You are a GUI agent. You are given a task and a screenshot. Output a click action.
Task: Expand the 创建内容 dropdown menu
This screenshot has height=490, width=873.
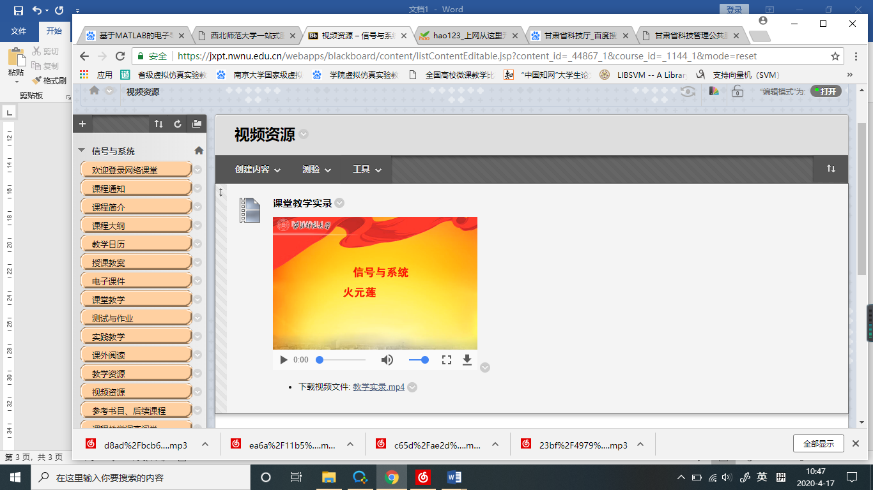click(x=258, y=170)
